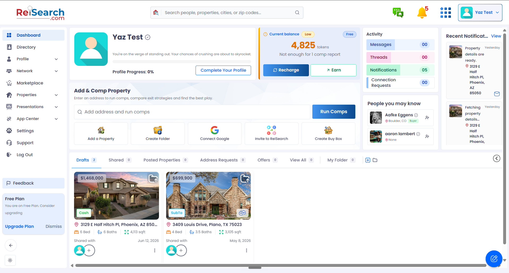Open compose floating edit button
Image resolution: width=509 pixels, height=273 pixels.
[494, 259]
